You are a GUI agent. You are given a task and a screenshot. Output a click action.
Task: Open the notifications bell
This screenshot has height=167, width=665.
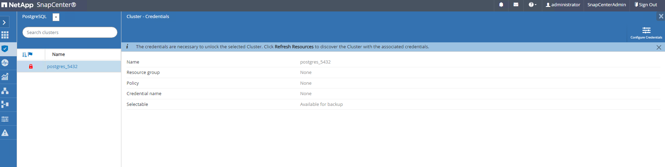[501, 5]
